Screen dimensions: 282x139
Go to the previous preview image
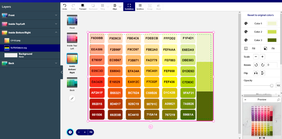(x=247, y=121)
